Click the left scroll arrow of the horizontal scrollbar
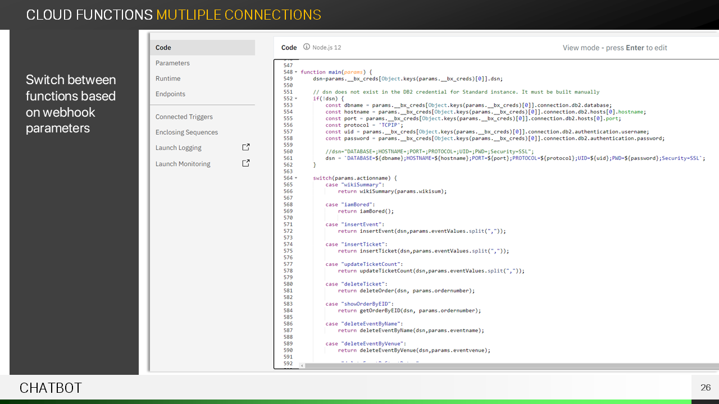The height and width of the screenshot is (404, 719). [302, 365]
